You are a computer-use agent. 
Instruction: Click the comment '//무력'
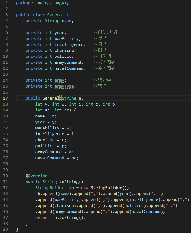point(100,38)
